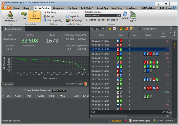Click the HoldemManager2 database icon
Viewport: 179px width, 125px height.
tap(130, 121)
